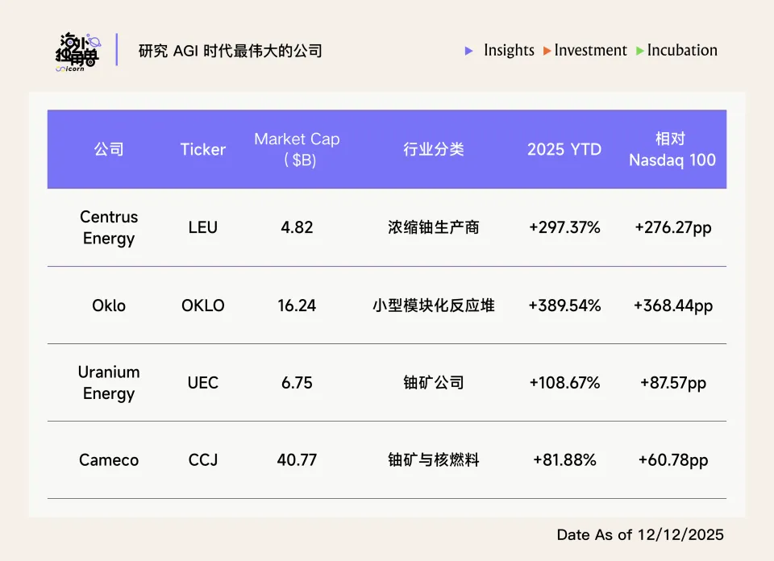Click the unicorn logo at top left

78,52
